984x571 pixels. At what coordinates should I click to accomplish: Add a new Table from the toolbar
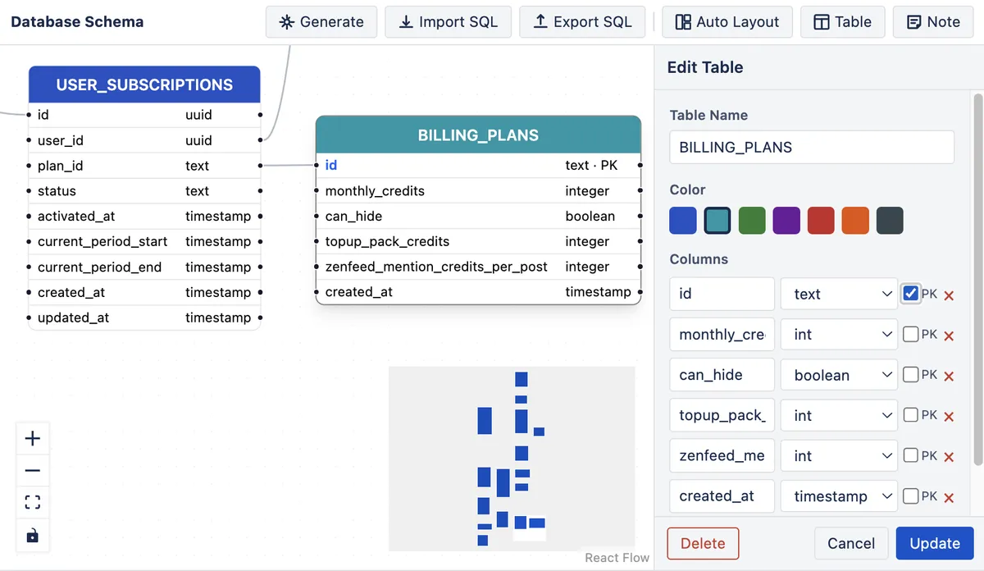(x=842, y=22)
